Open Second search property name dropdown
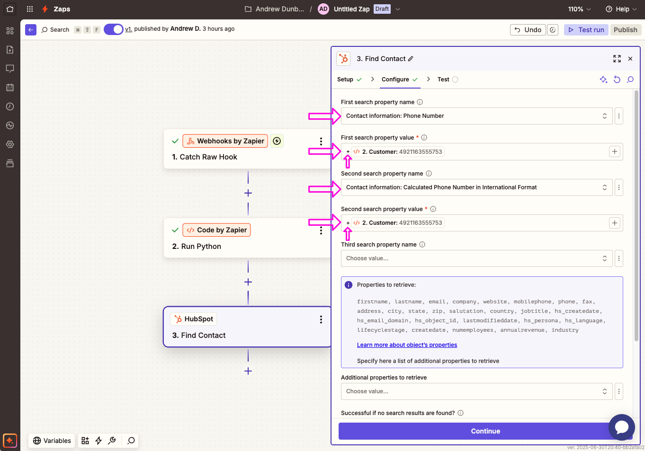Viewport: 645px width, 451px height. 476,187
